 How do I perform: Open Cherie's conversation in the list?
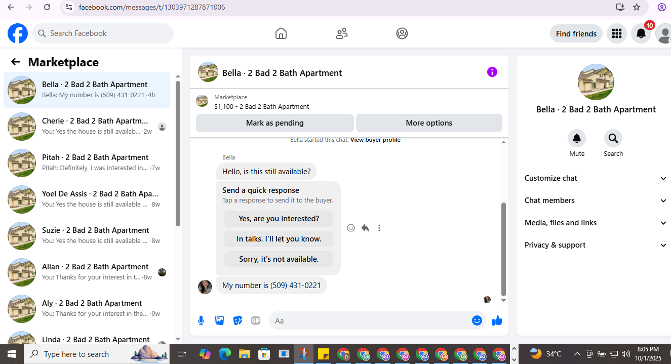tap(87, 127)
